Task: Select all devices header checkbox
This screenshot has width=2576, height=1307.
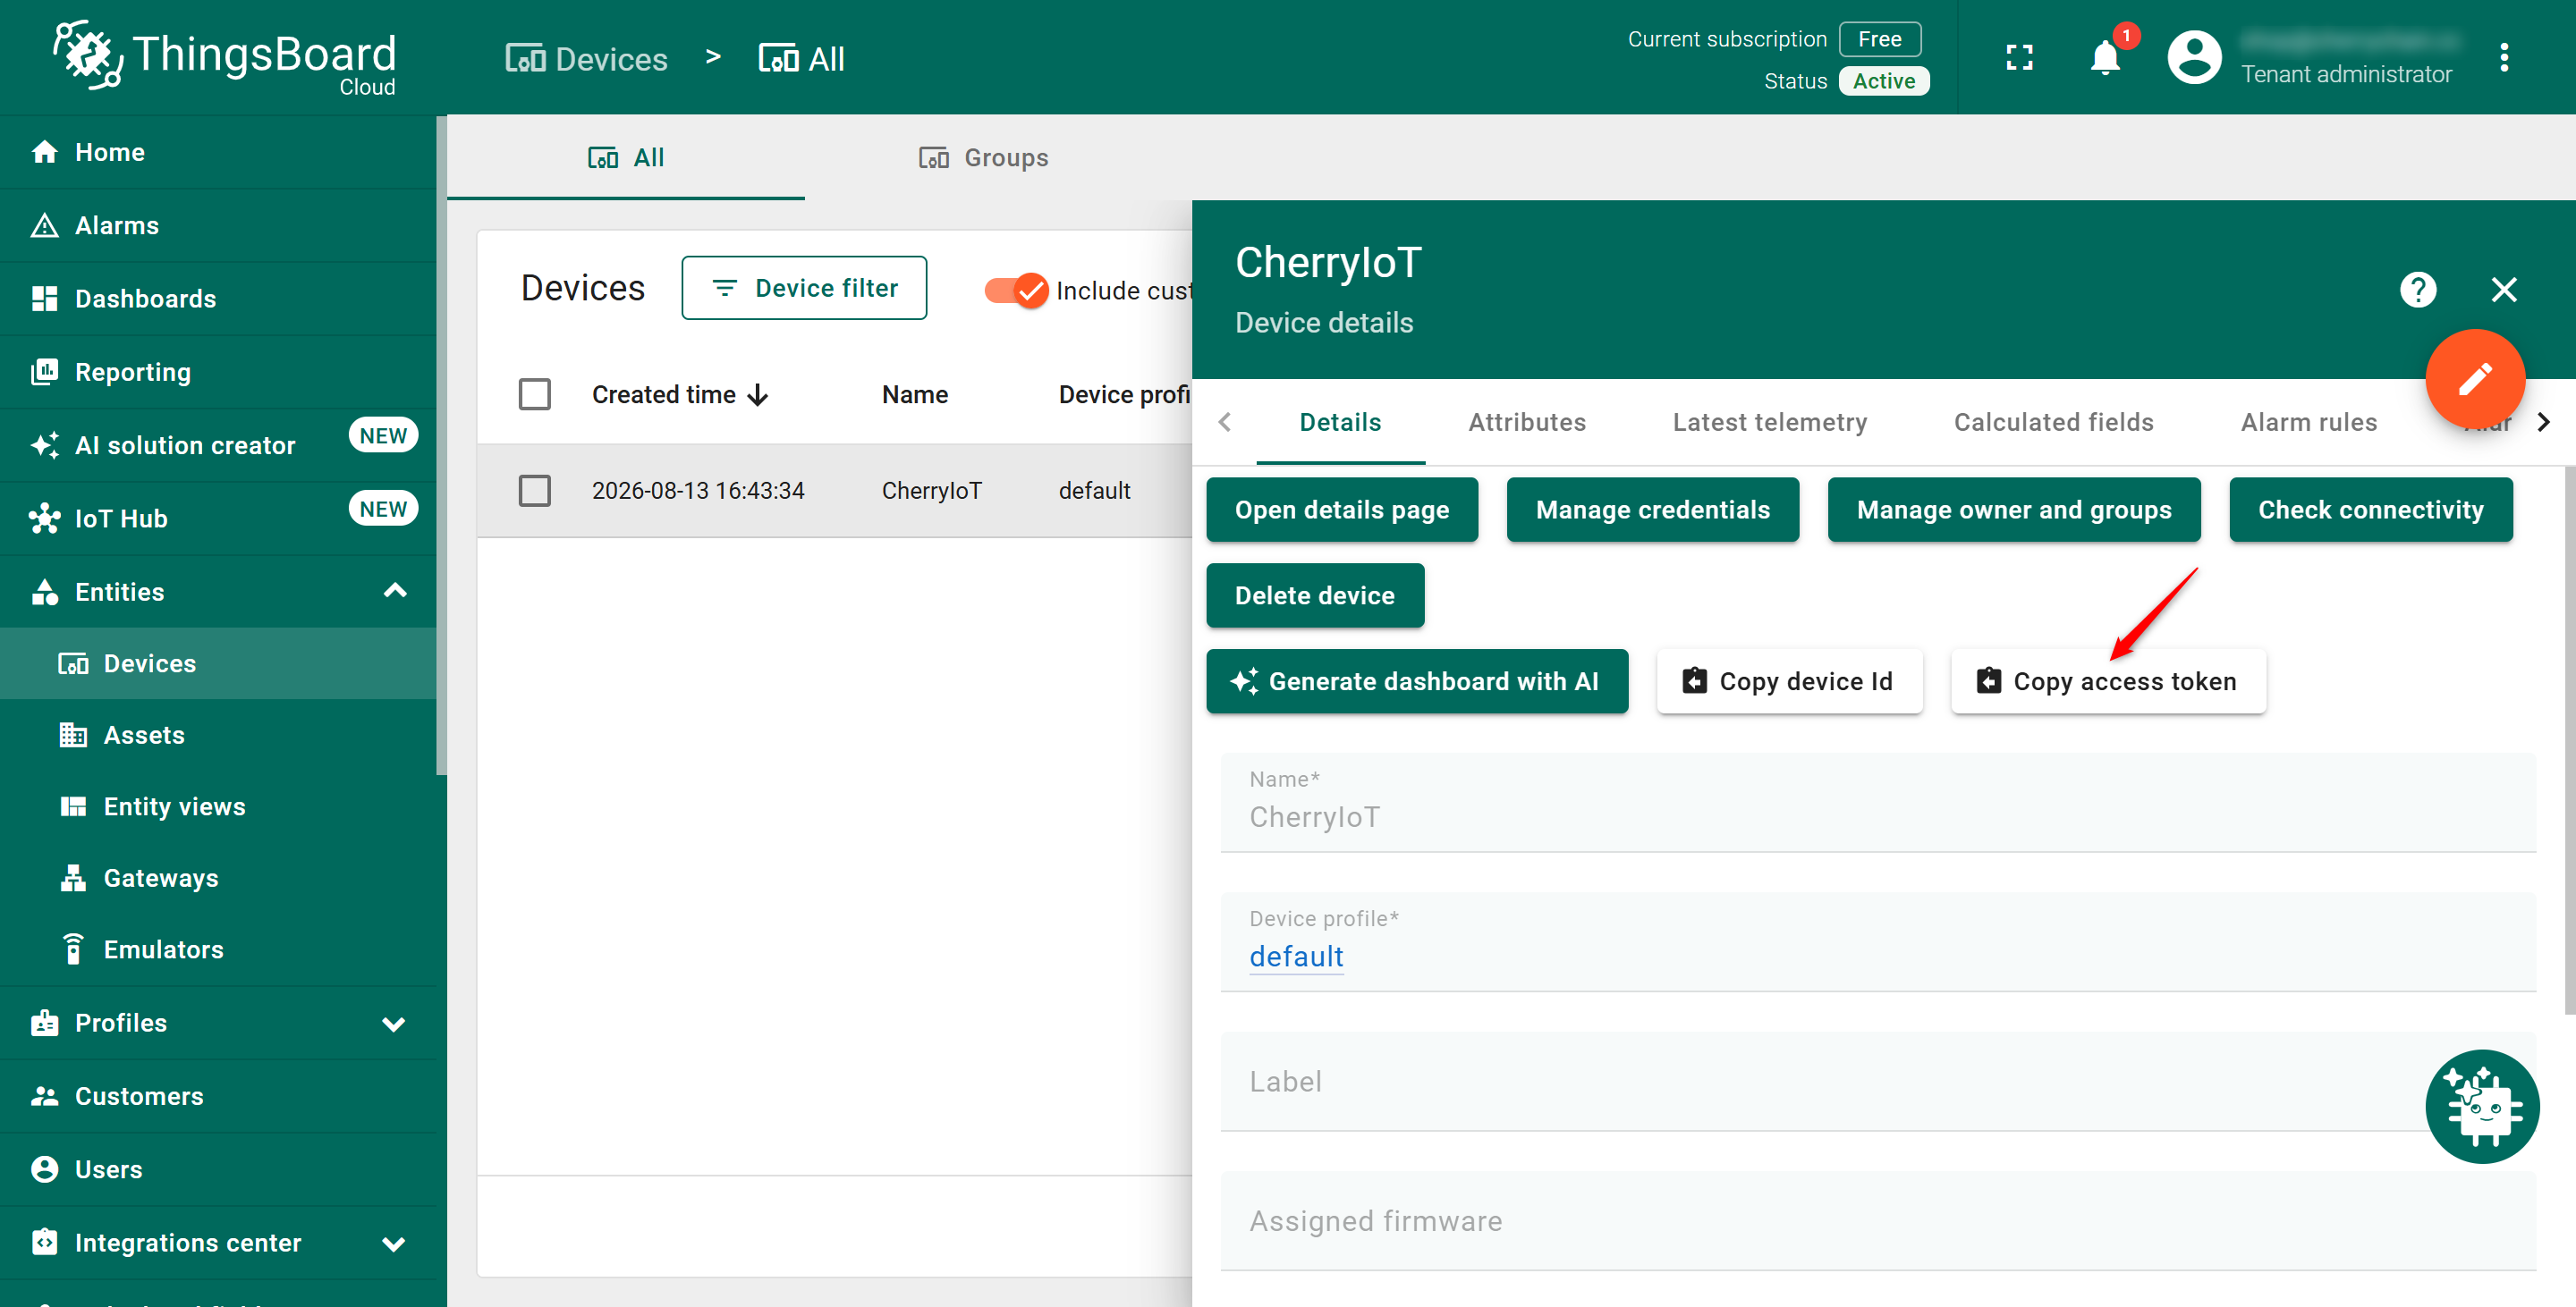Action: coord(535,393)
